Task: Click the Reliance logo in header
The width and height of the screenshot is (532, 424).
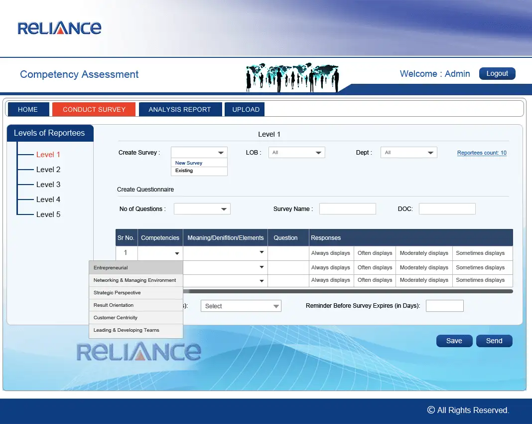Action: point(59,28)
